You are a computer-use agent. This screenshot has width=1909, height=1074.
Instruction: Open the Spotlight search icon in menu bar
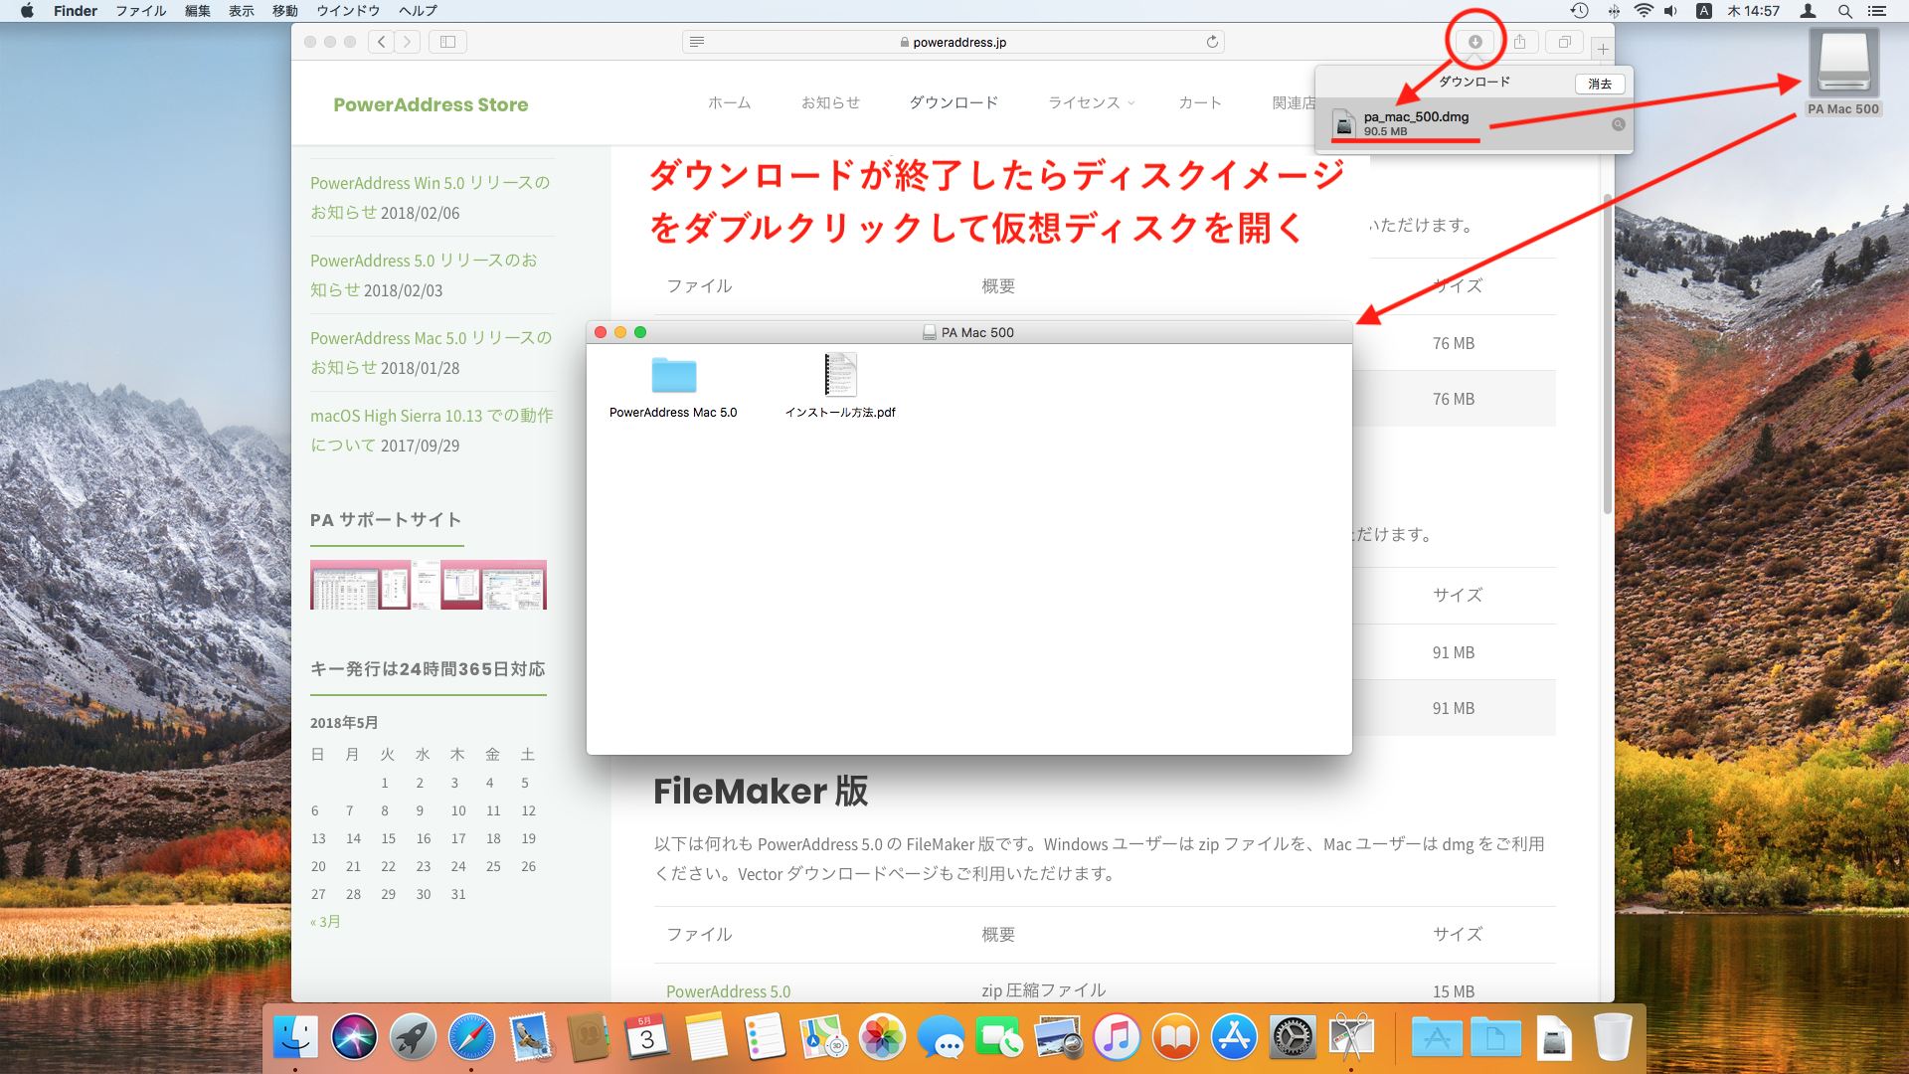point(1844,11)
